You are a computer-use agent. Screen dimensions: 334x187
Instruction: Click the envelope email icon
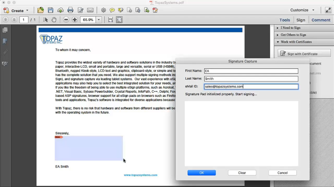(90, 10)
